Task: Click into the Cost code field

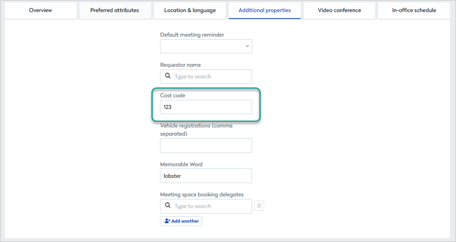Action: 206,107
